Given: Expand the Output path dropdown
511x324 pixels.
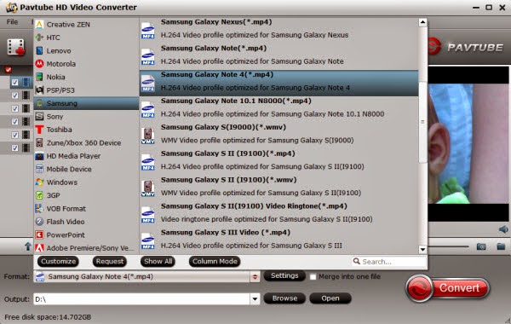Looking at the screenshot, I should click(255, 299).
